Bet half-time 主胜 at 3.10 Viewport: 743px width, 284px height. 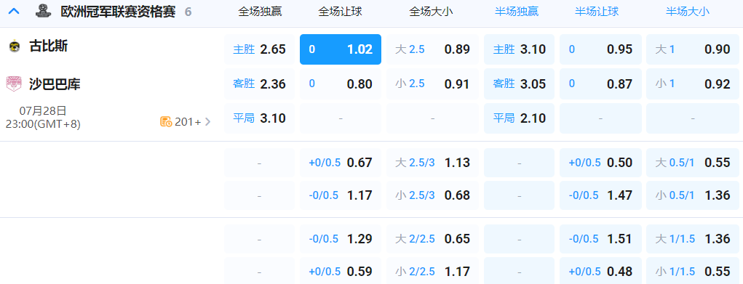tap(519, 49)
